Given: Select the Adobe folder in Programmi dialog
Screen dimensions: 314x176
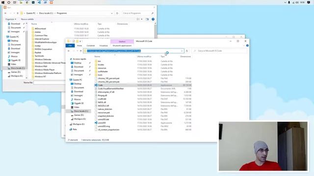Looking at the screenshot, I should coord(37,32).
